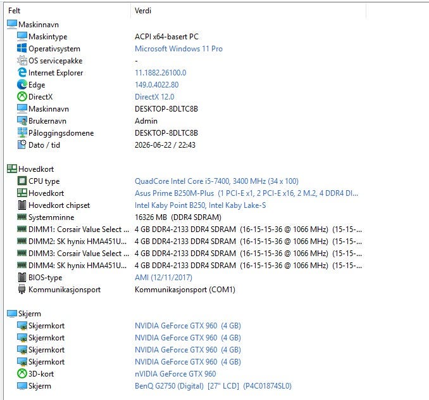The height and width of the screenshot is (400, 429).
Task: Click the Hovedkort section header icon
Action: [x=12, y=169]
